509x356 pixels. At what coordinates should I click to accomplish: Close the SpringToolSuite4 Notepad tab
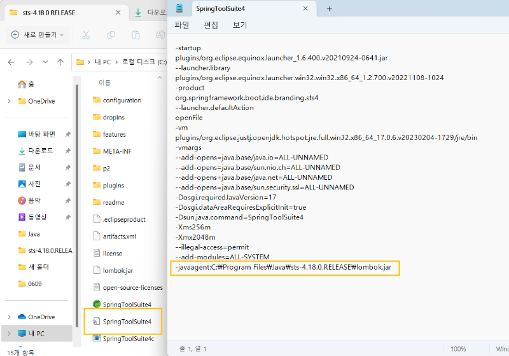[x=305, y=8]
